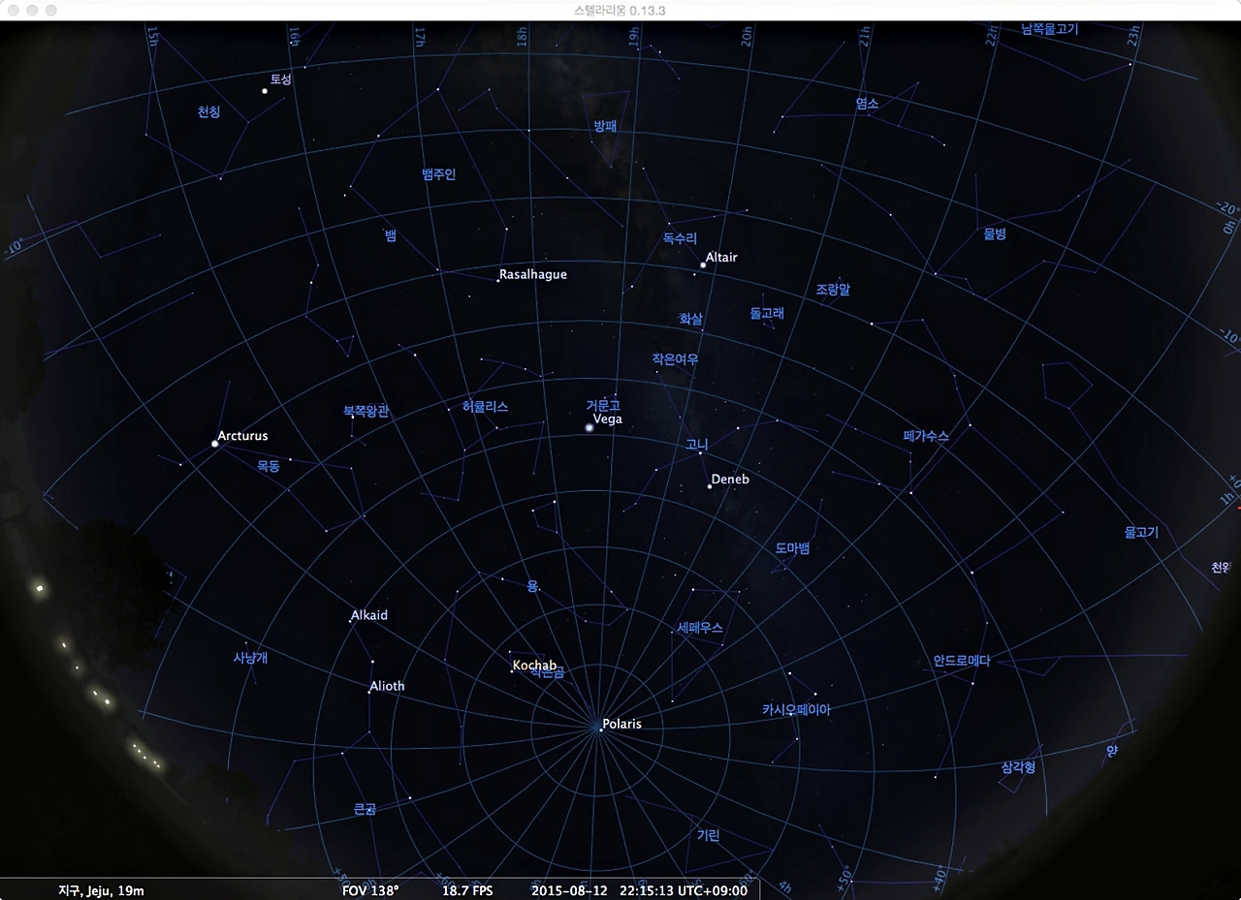Click the 도마뱀 constellation label
Screen dimensions: 1241x900
coord(792,548)
